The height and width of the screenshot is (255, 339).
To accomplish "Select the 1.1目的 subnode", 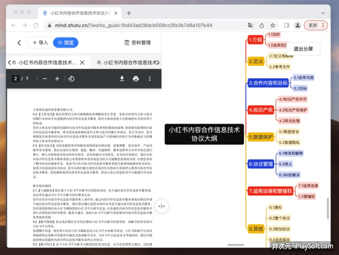I will pyautogui.click(x=274, y=34).
